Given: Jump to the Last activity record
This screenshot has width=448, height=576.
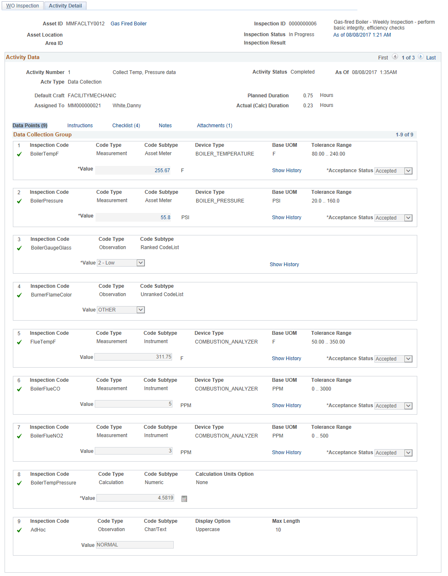Looking at the screenshot, I should point(431,57).
